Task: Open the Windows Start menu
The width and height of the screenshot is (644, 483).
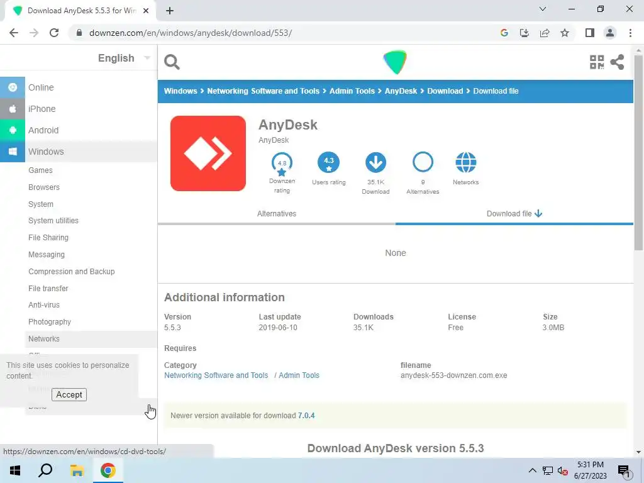Action: click(15, 470)
